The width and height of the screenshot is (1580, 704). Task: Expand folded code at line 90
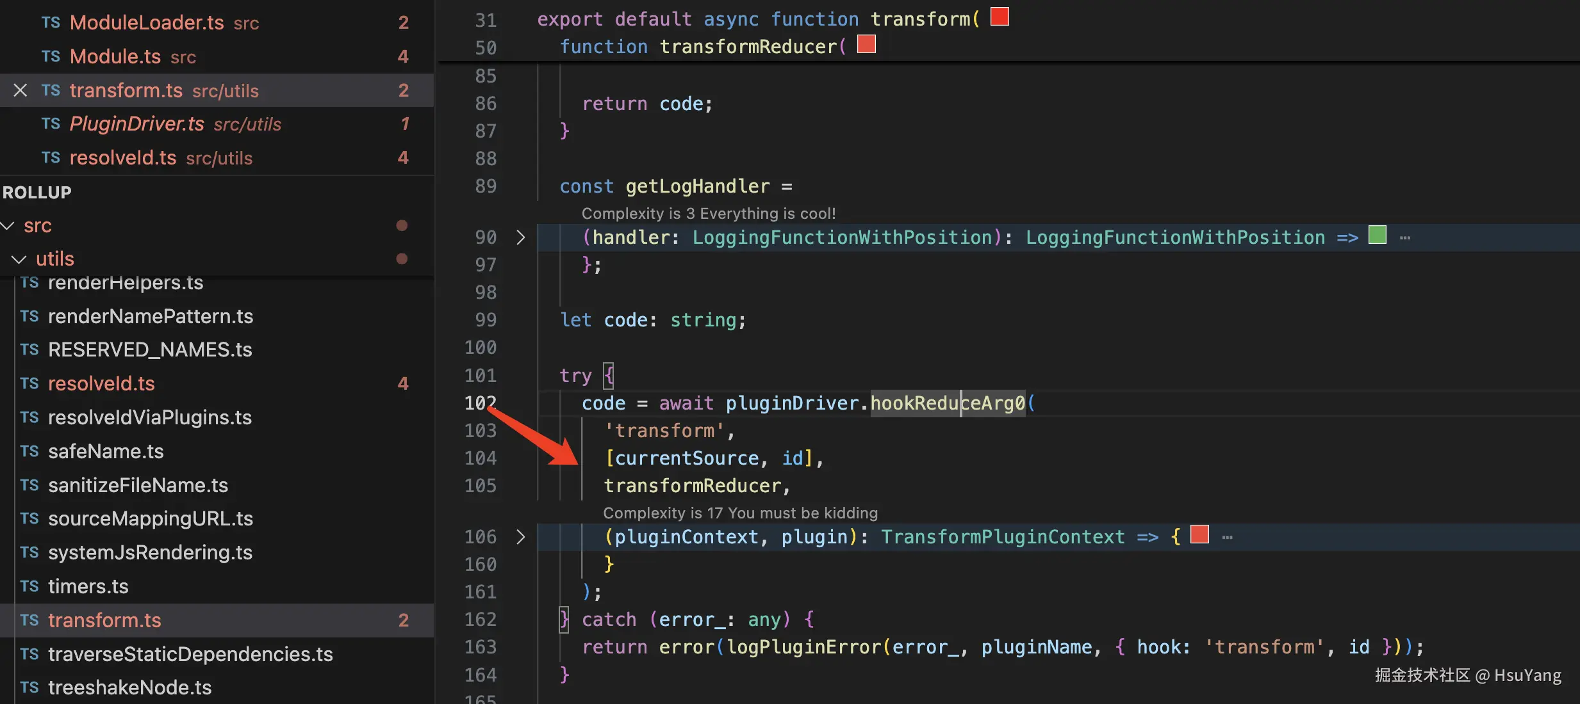520,237
